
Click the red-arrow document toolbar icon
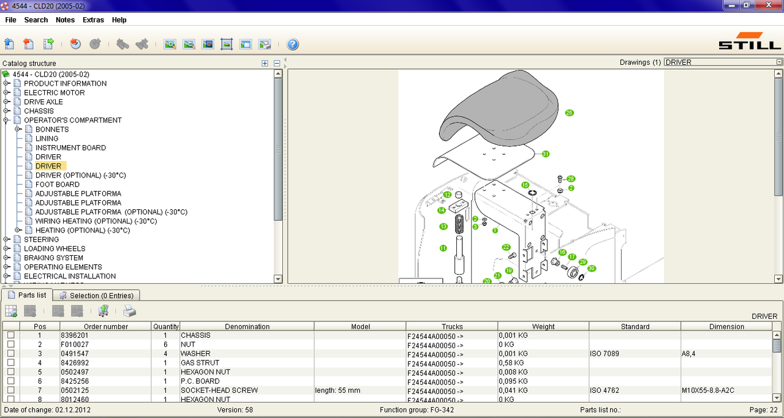[29, 43]
